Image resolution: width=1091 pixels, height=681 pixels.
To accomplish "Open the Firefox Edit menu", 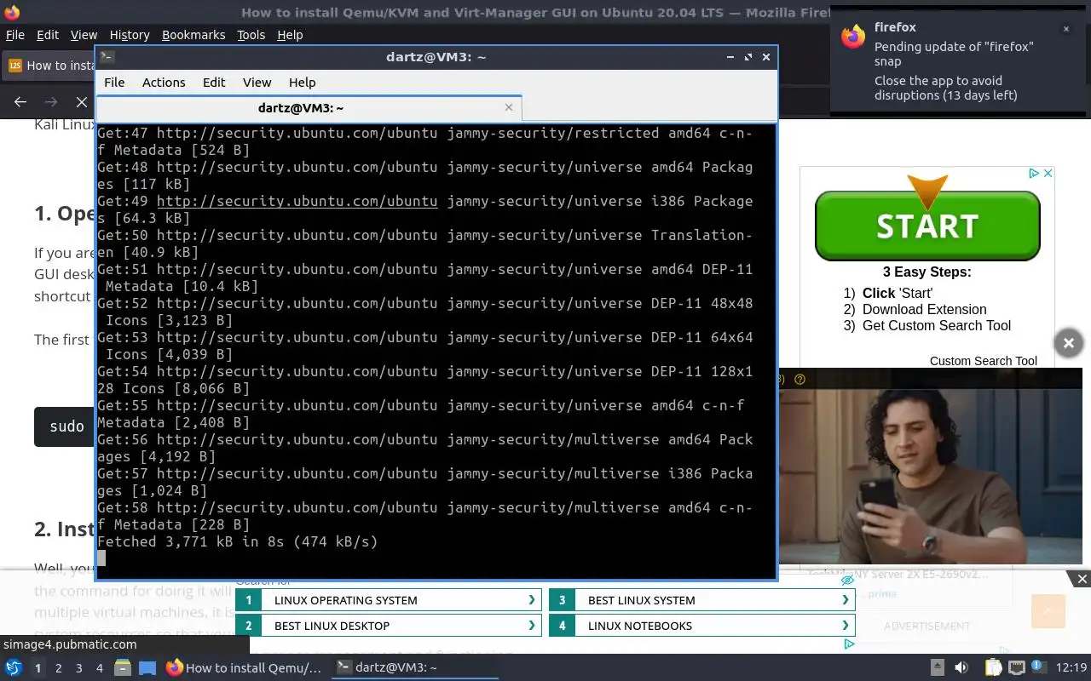I will pyautogui.click(x=48, y=35).
